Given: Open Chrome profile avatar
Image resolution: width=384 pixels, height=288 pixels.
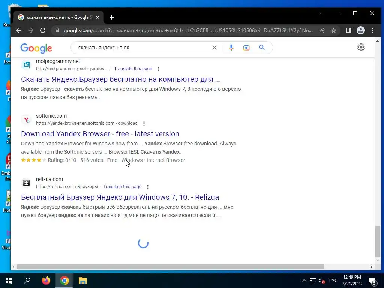Looking at the screenshot, I should (x=360, y=30).
